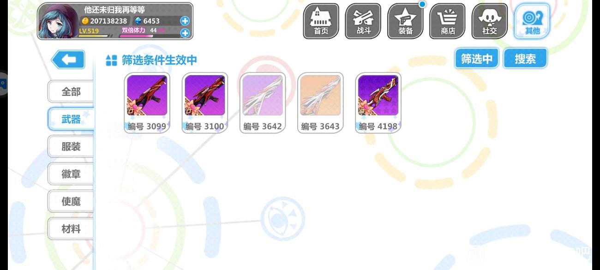Viewport: 600px width, 270px height.
Task: Open the 商店 shop icon
Action: coord(447,21)
